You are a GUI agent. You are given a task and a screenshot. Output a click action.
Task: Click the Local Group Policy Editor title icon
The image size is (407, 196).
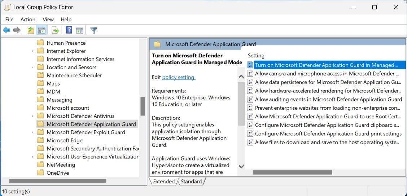[x=8, y=7]
